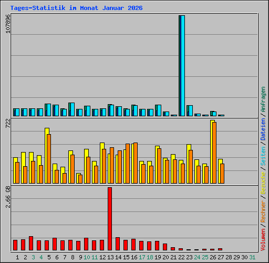Image resolution: width=269 pixels, height=263 pixels.
Task: Select day label '27' on x-axis
Action: pyautogui.click(x=221, y=257)
